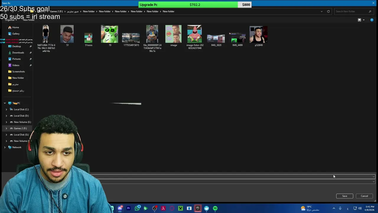Open the address bar history dropdown
Image resolution: width=378 pixels, height=213 pixels.
[322, 11]
